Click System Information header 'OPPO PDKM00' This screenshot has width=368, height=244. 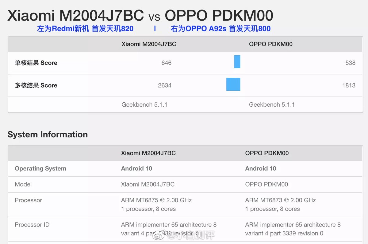pos(267,153)
